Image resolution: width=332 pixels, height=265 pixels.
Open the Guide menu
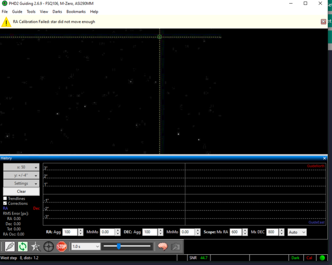17,12
